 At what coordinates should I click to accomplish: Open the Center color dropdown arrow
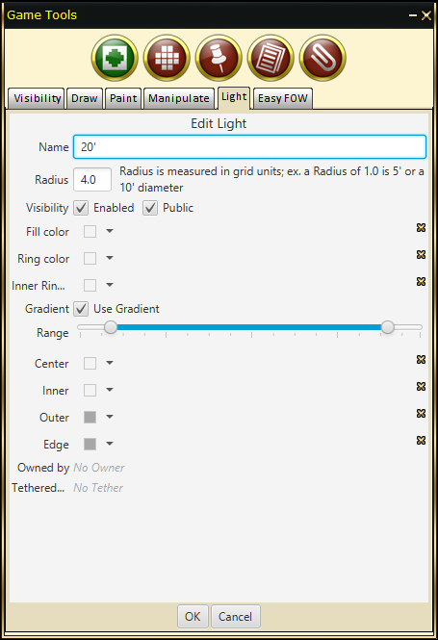(x=110, y=363)
